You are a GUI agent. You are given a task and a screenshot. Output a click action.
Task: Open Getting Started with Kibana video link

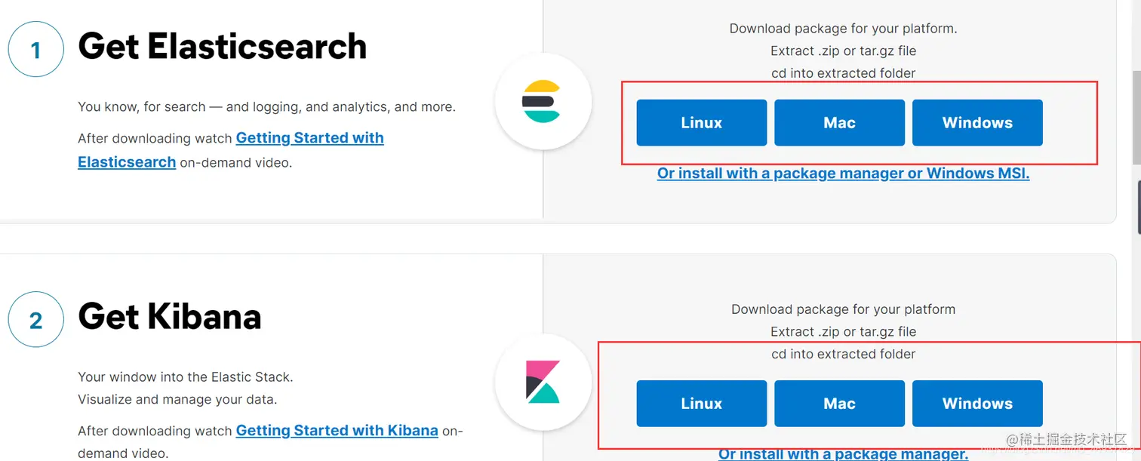point(337,431)
